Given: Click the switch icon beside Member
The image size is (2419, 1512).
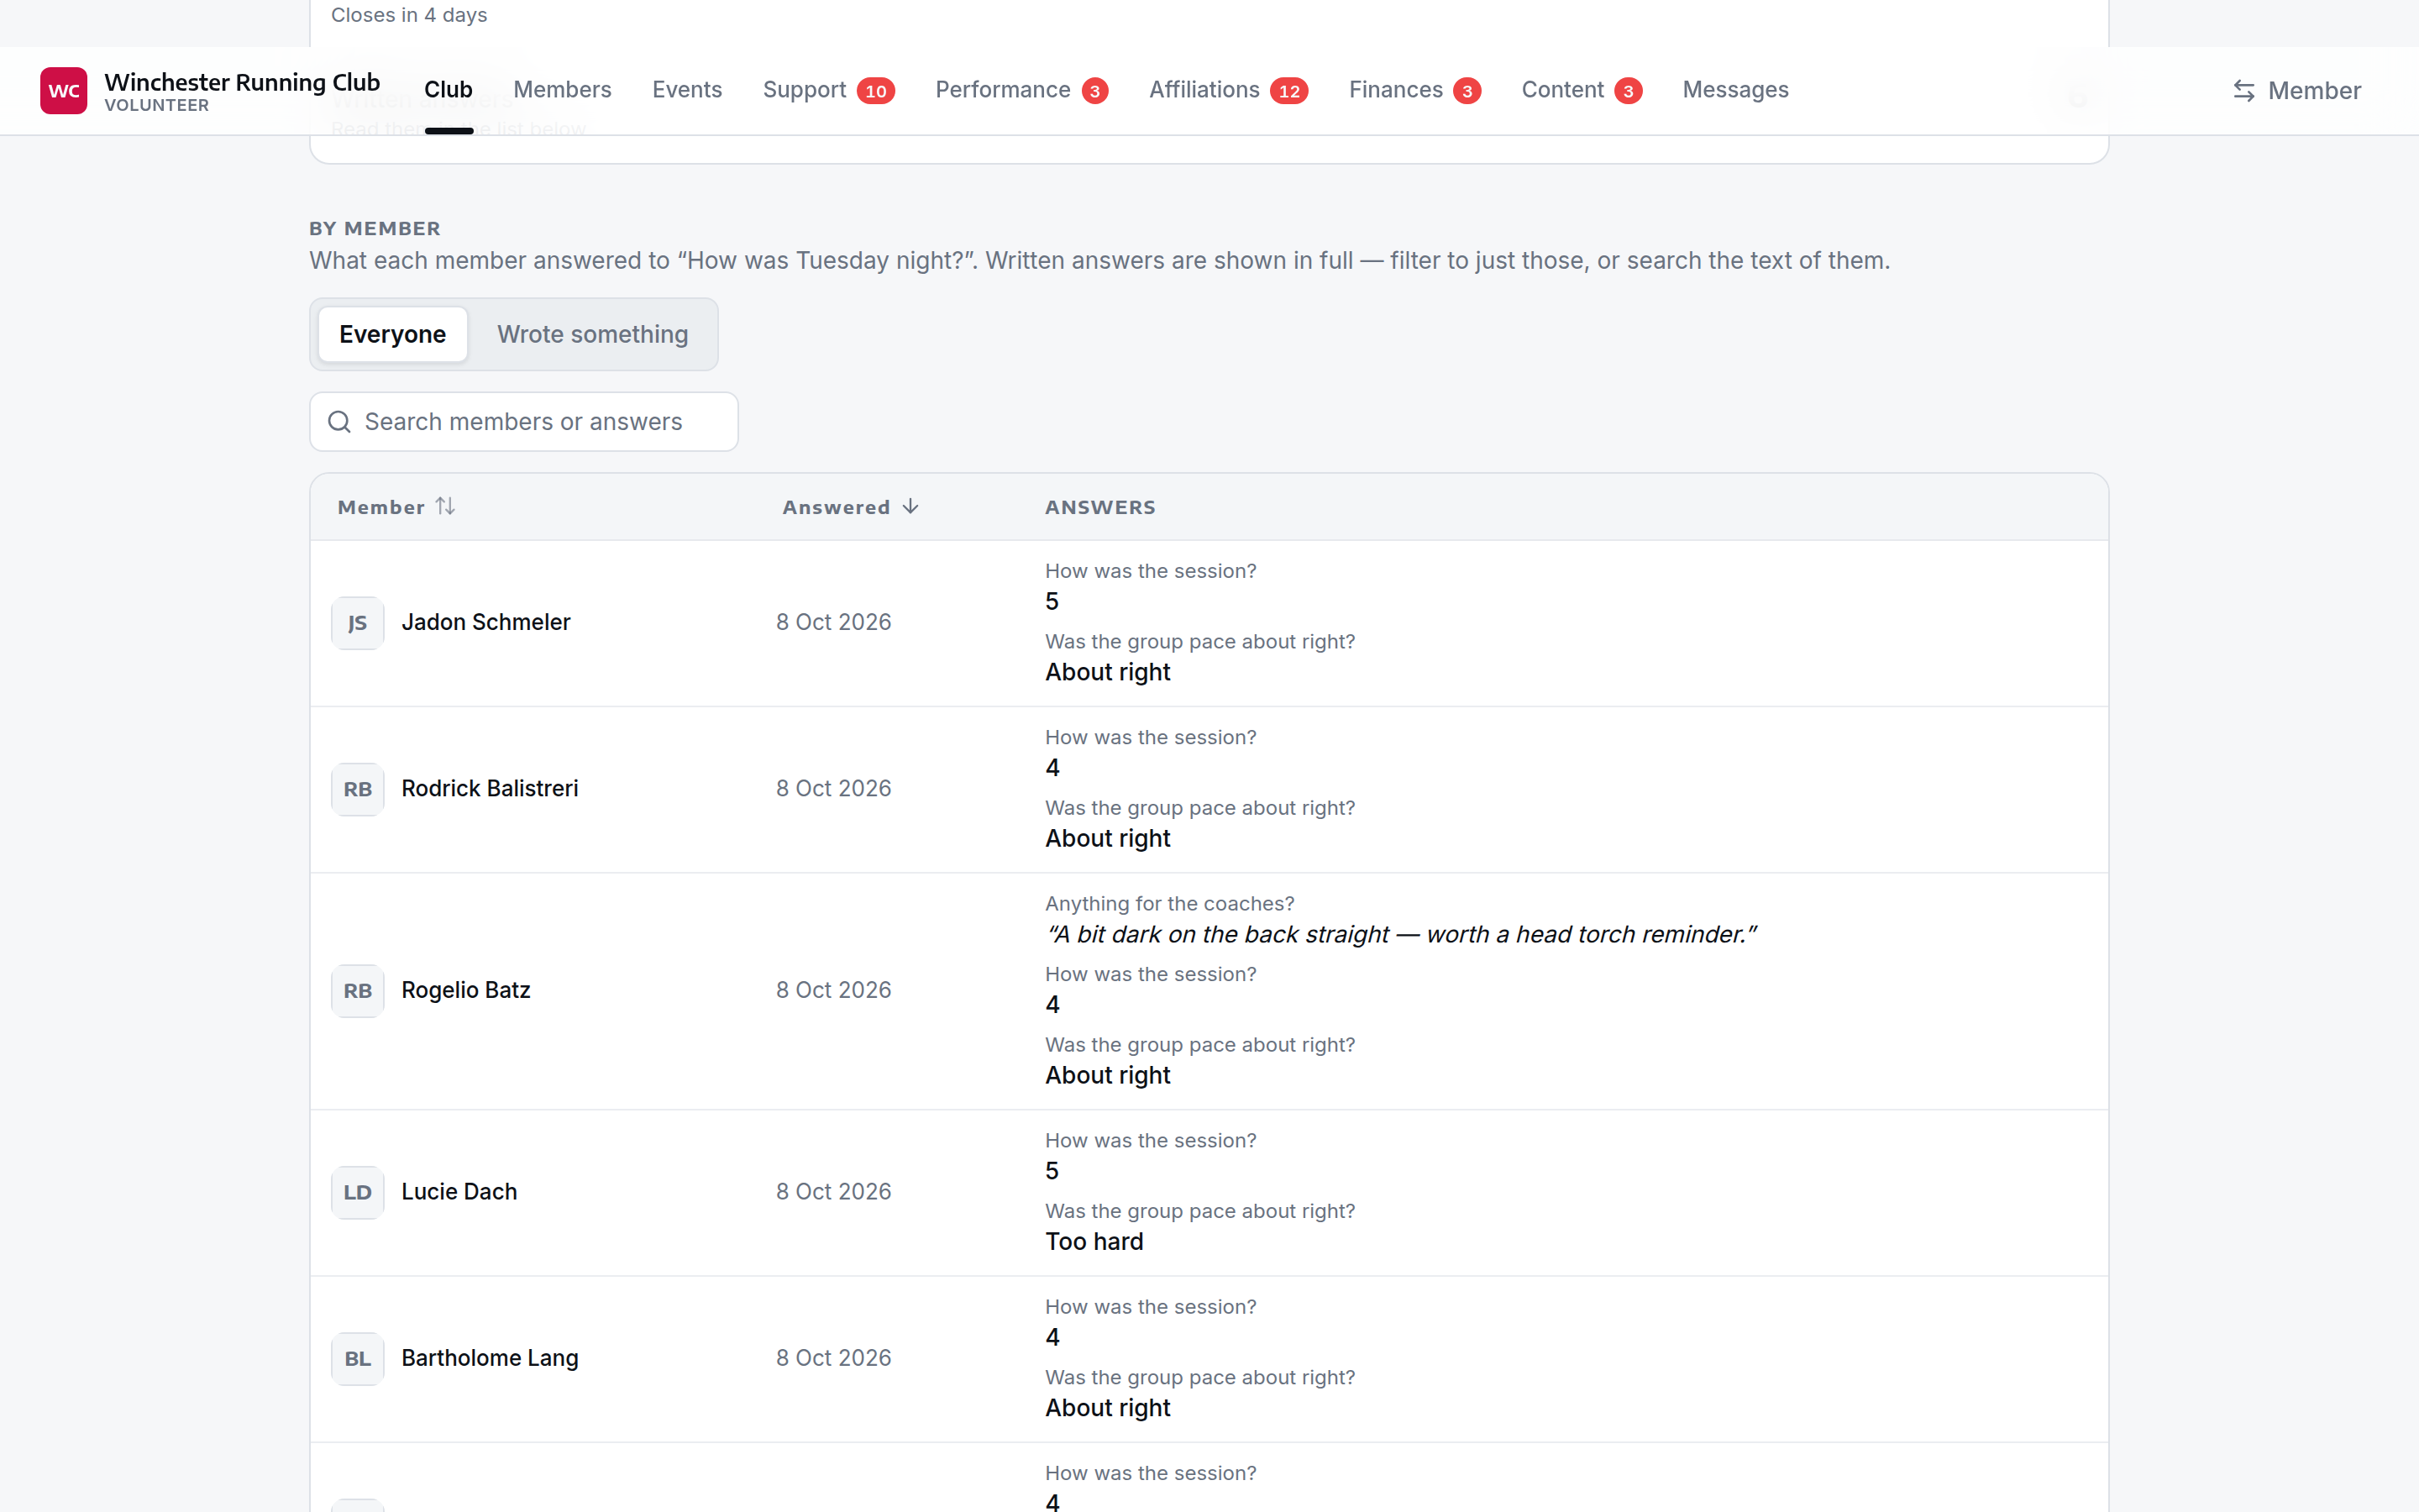Looking at the screenshot, I should 2244,91.
